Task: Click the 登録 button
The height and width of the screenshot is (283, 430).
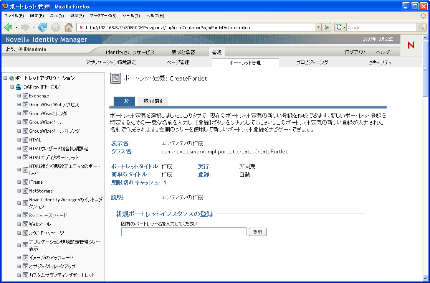Action: (258, 232)
